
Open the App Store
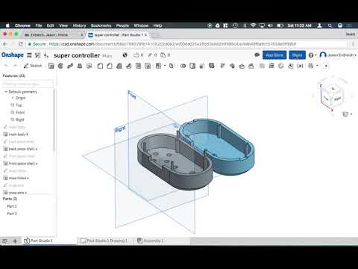click(x=274, y=55)
